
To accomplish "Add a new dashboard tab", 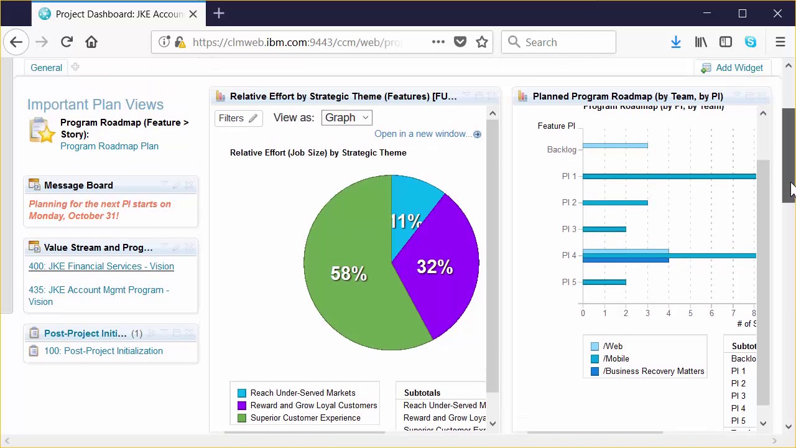I will (75, 67).
